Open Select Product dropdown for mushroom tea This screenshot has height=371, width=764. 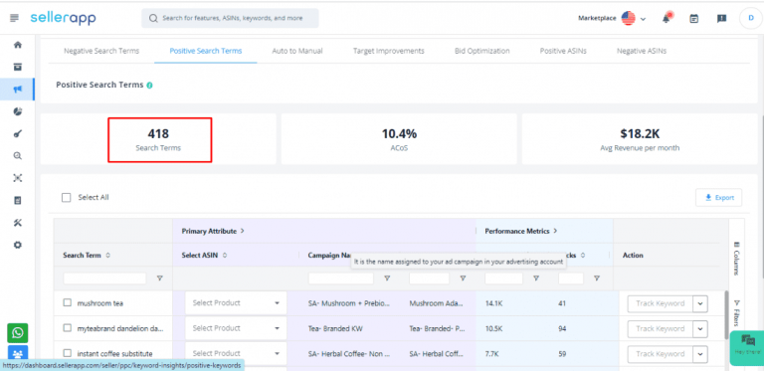pyautogui.click(x=236, y=302)
